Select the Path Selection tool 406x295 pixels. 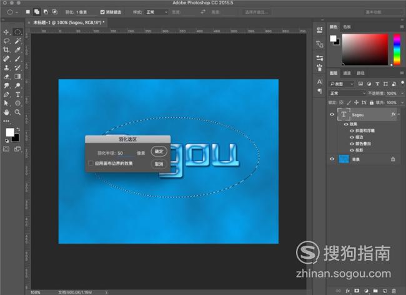pos(6,103)
